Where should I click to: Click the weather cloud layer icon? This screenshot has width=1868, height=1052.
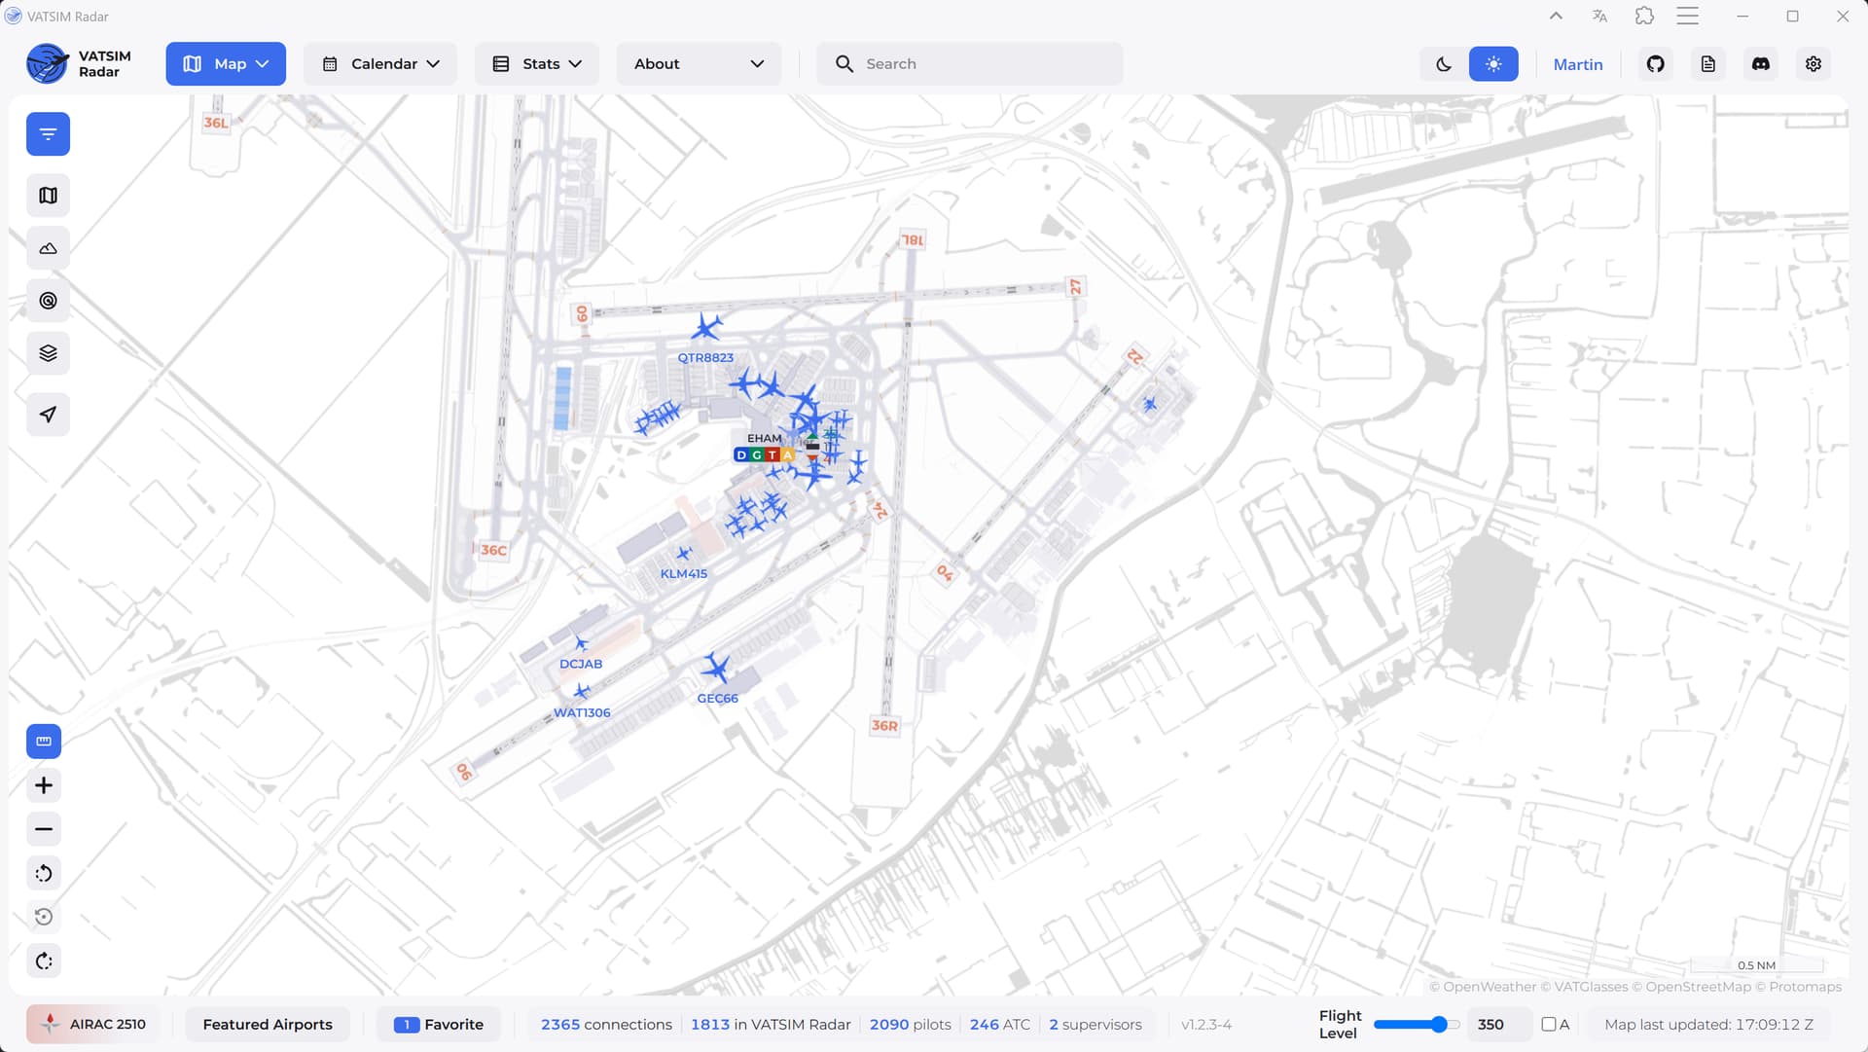click(x=48, y=248)
